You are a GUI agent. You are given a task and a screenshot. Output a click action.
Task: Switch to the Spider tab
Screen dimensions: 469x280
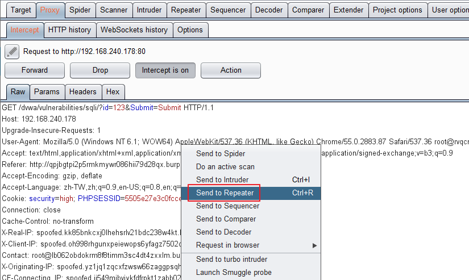click(80, 10)
